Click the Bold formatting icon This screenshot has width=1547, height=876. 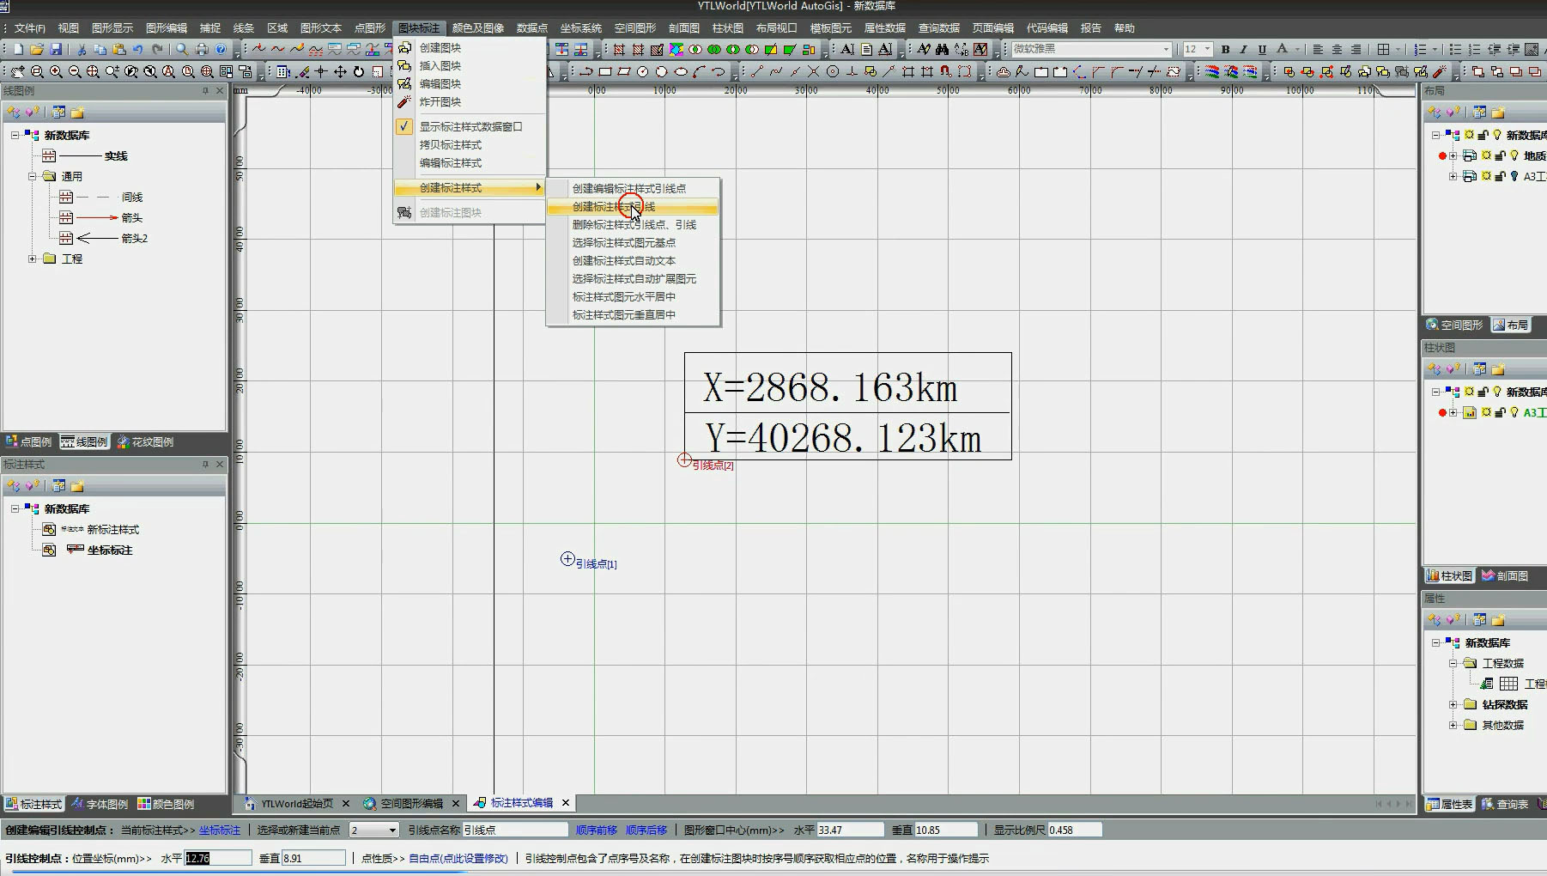tap(1225, 50)
